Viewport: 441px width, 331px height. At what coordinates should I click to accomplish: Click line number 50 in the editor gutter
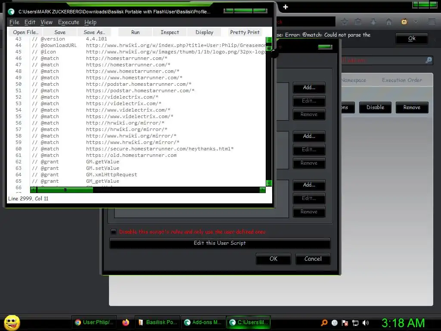click(x=18, y=84)
